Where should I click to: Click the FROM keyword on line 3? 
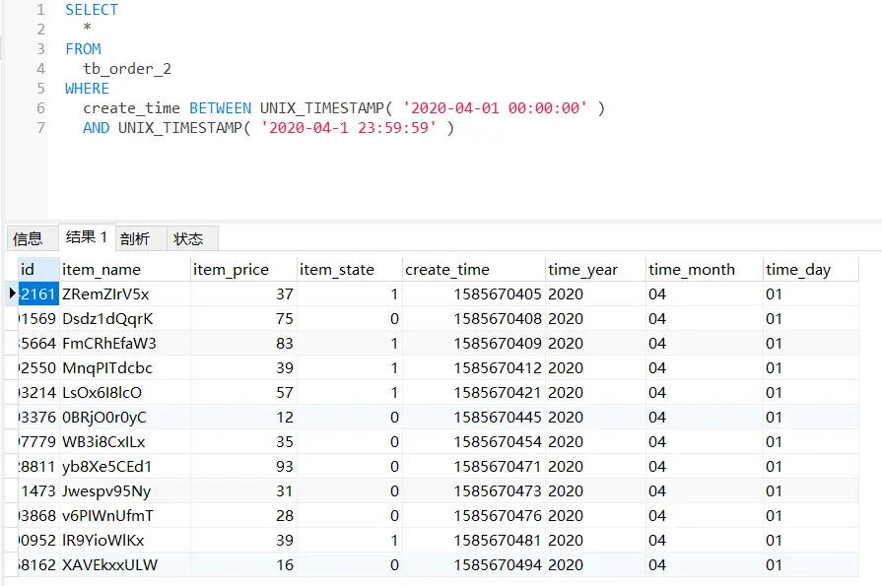83,49
